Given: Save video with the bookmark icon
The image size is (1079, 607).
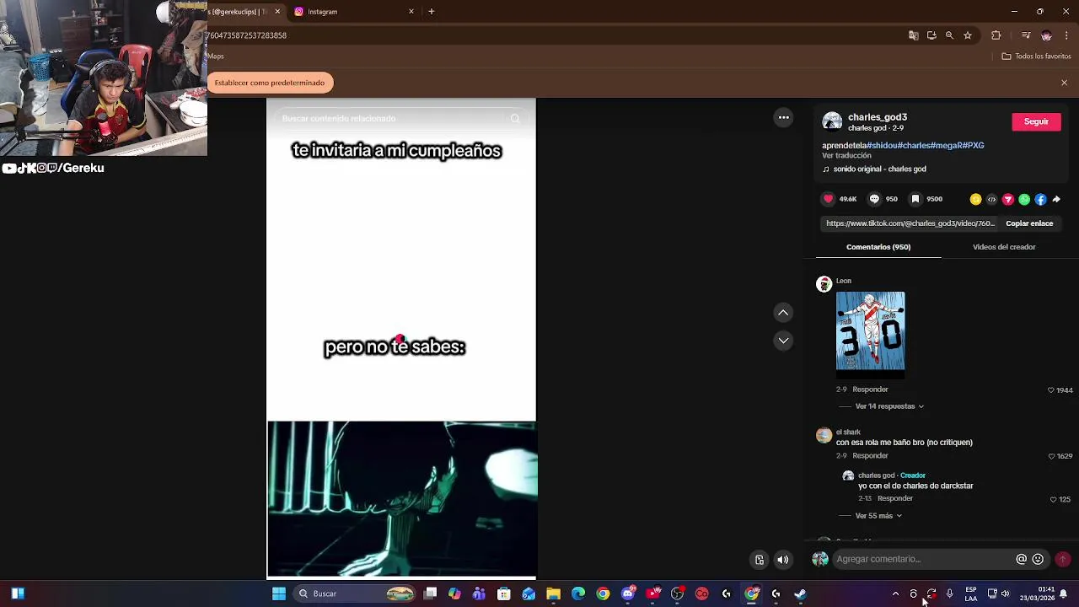Looking at the screenshot, I should click(x=915, y=199).
